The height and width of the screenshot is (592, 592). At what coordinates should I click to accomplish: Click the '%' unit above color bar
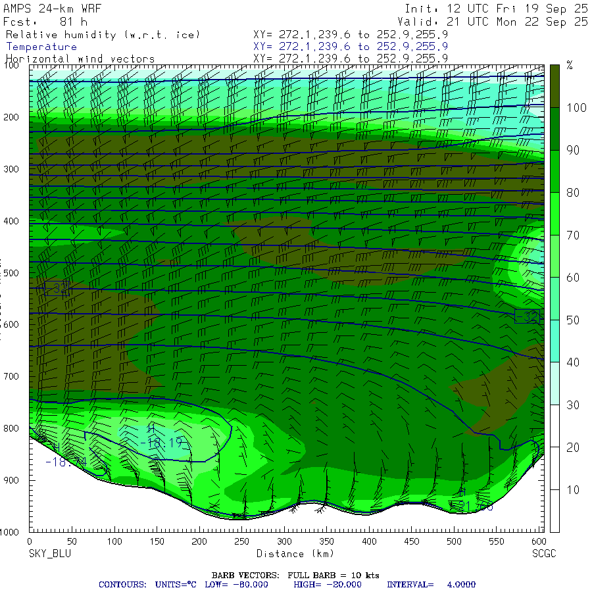pos(570,66)
